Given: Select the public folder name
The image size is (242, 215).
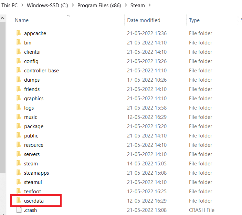Looking at the screenshot, I should click(31, 136).
